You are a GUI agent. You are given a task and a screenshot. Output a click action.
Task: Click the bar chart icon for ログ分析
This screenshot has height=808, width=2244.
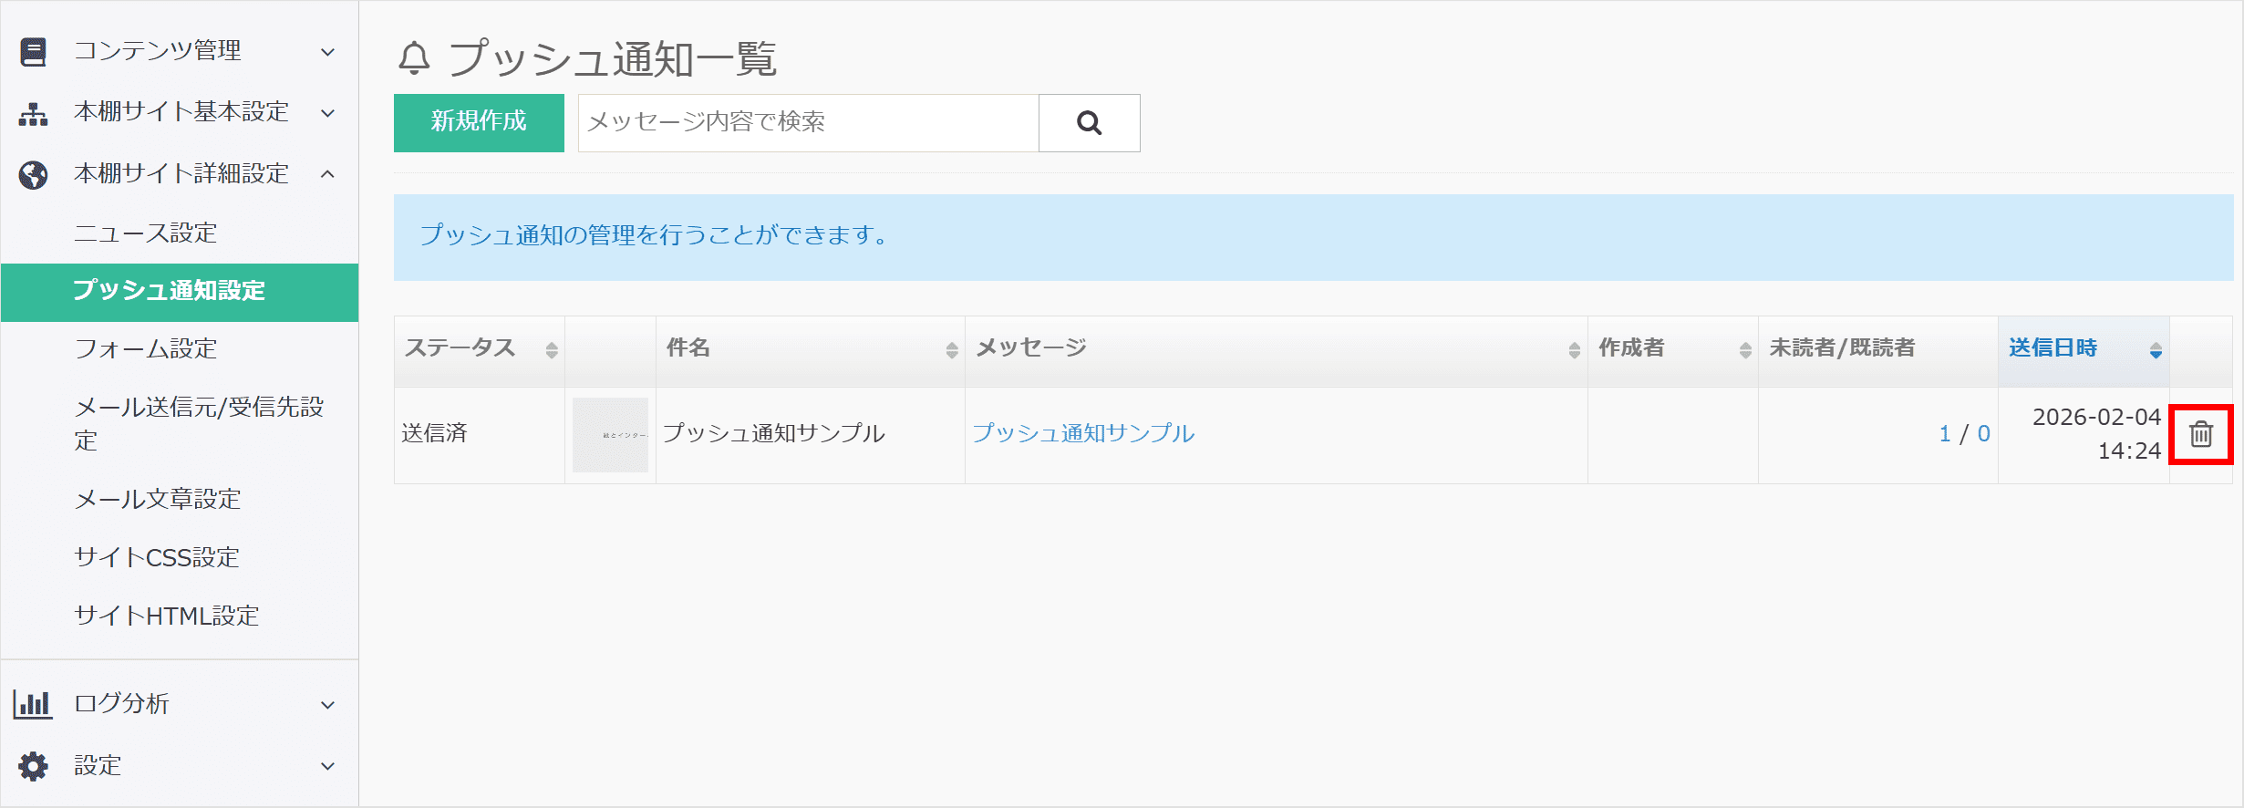pos(33,704)
